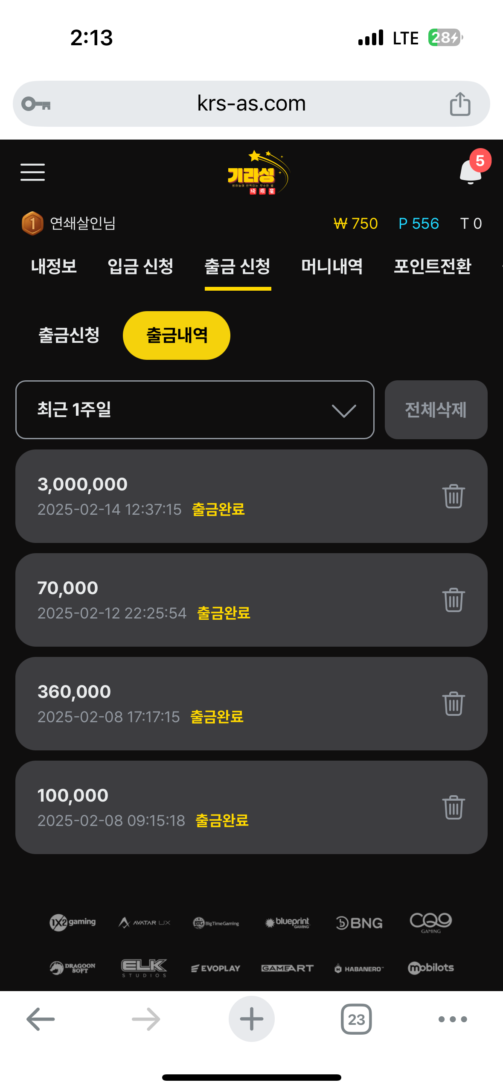
Task: Open the browser three-dots menu
Action: [x=453, y=1019]
